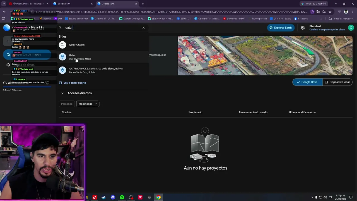Click the storage help question-mark icon
This screenshot has height=201, width=357.
[48, 83]
